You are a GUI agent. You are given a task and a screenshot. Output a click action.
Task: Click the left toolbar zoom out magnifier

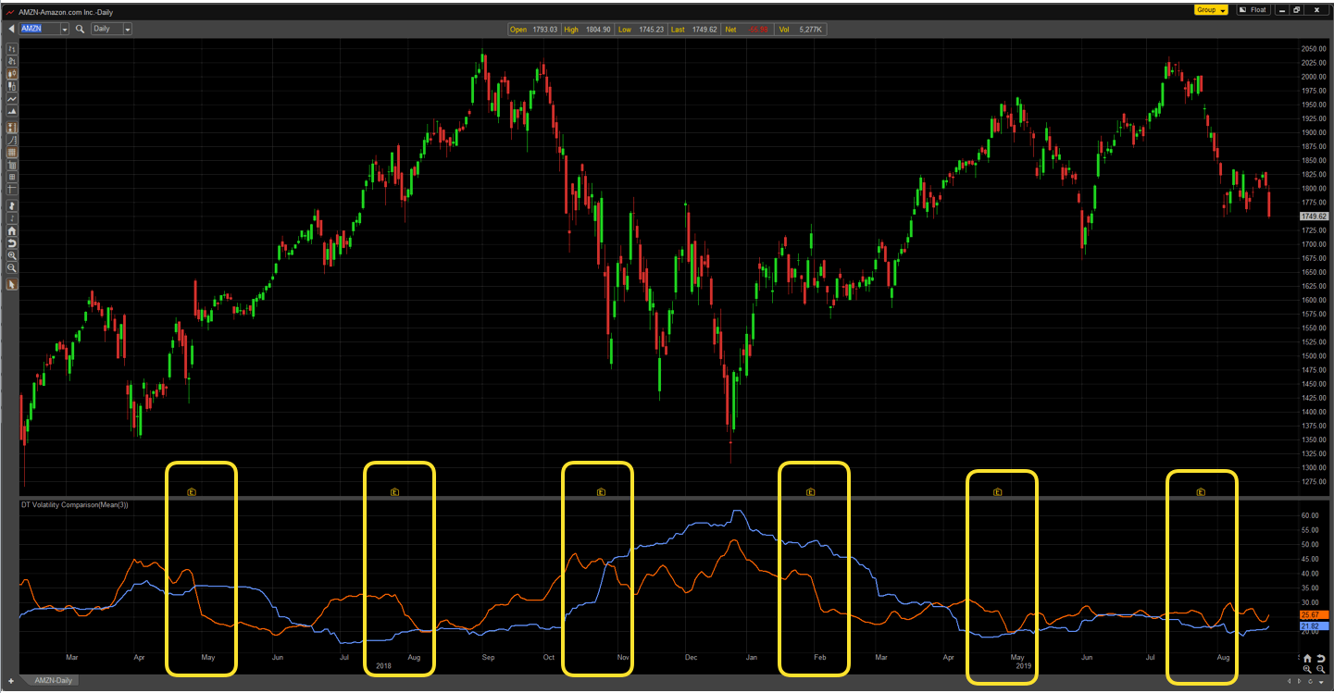12,267
